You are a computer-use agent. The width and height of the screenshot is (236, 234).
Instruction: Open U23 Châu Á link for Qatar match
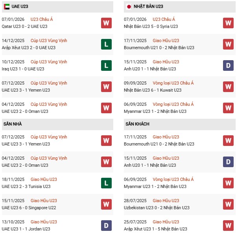(42, 19)
